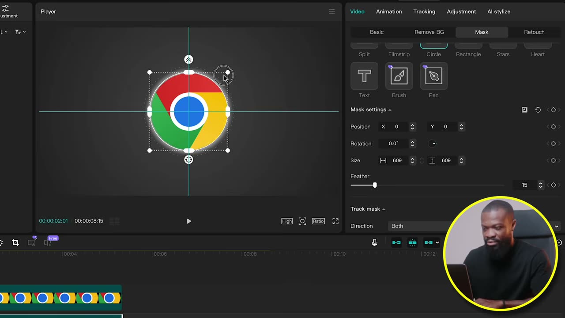Click the filter icon in the left panel

click(x=20, y=32)
